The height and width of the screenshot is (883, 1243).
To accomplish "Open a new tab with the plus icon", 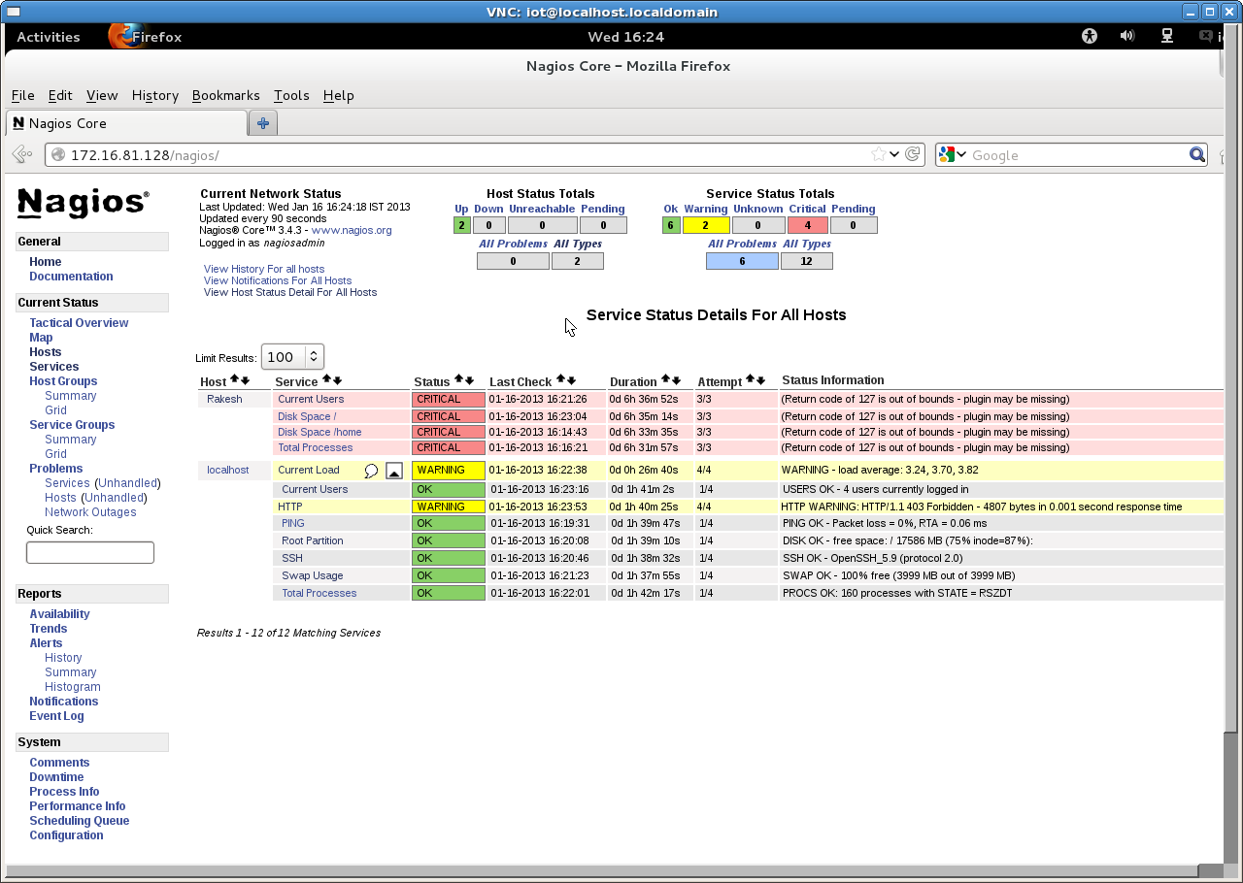I will tap(262, 123).
